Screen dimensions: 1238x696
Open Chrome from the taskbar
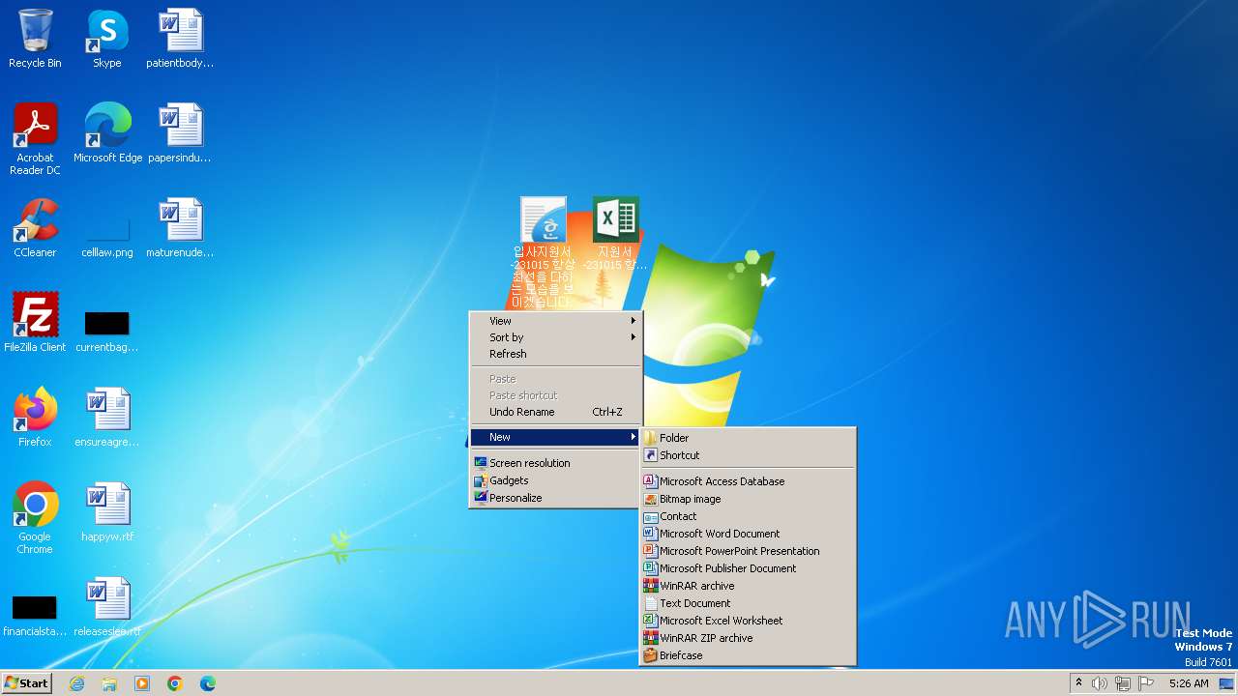point(175,683)
